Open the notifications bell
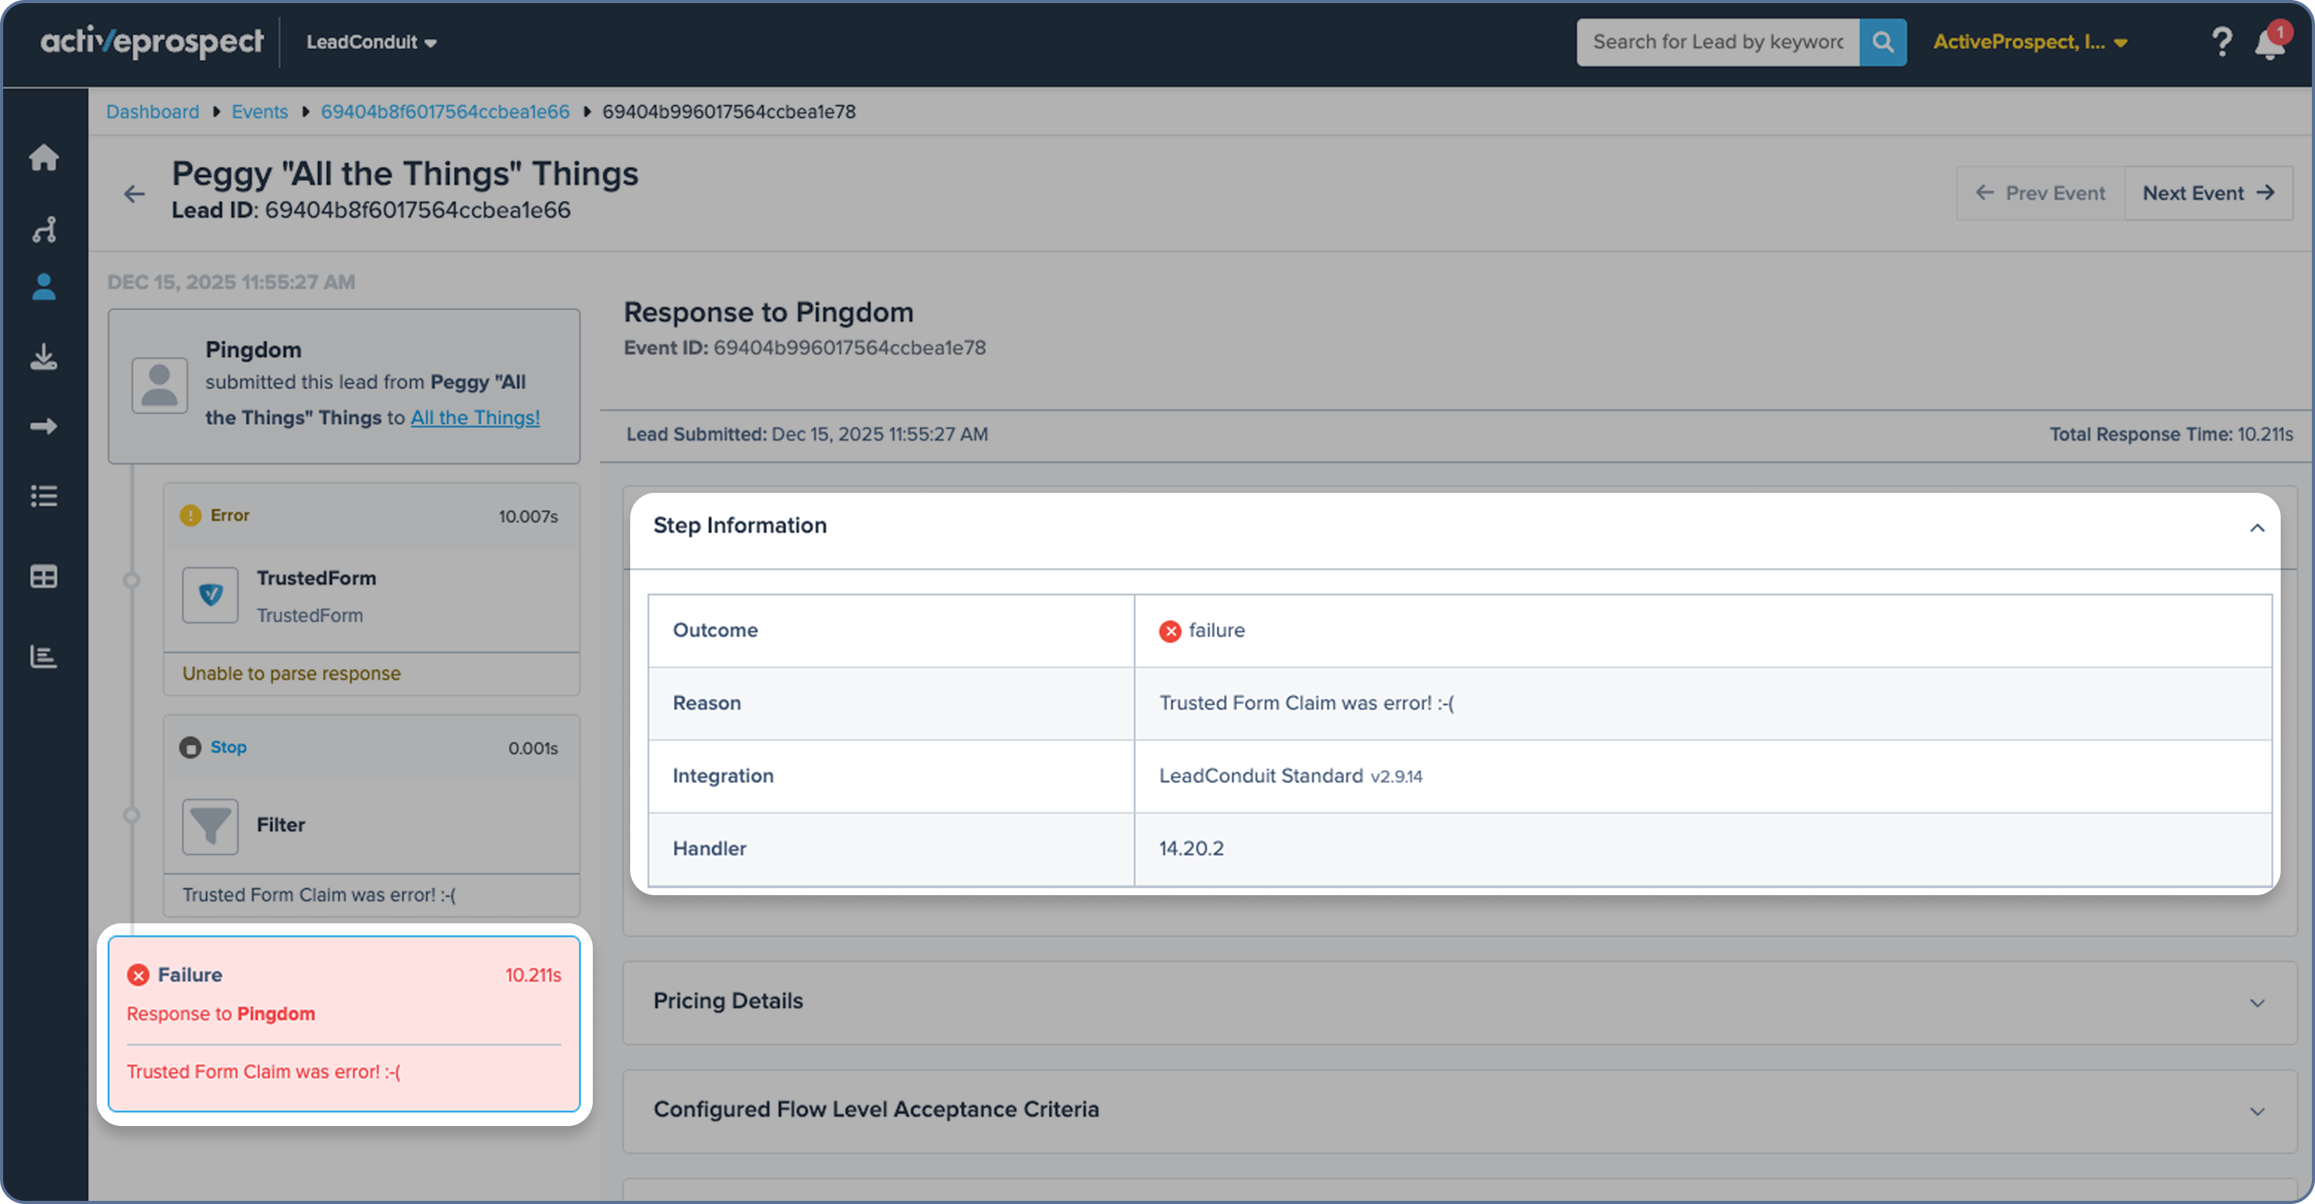 pyautogui.click(x=2271, y=41)
